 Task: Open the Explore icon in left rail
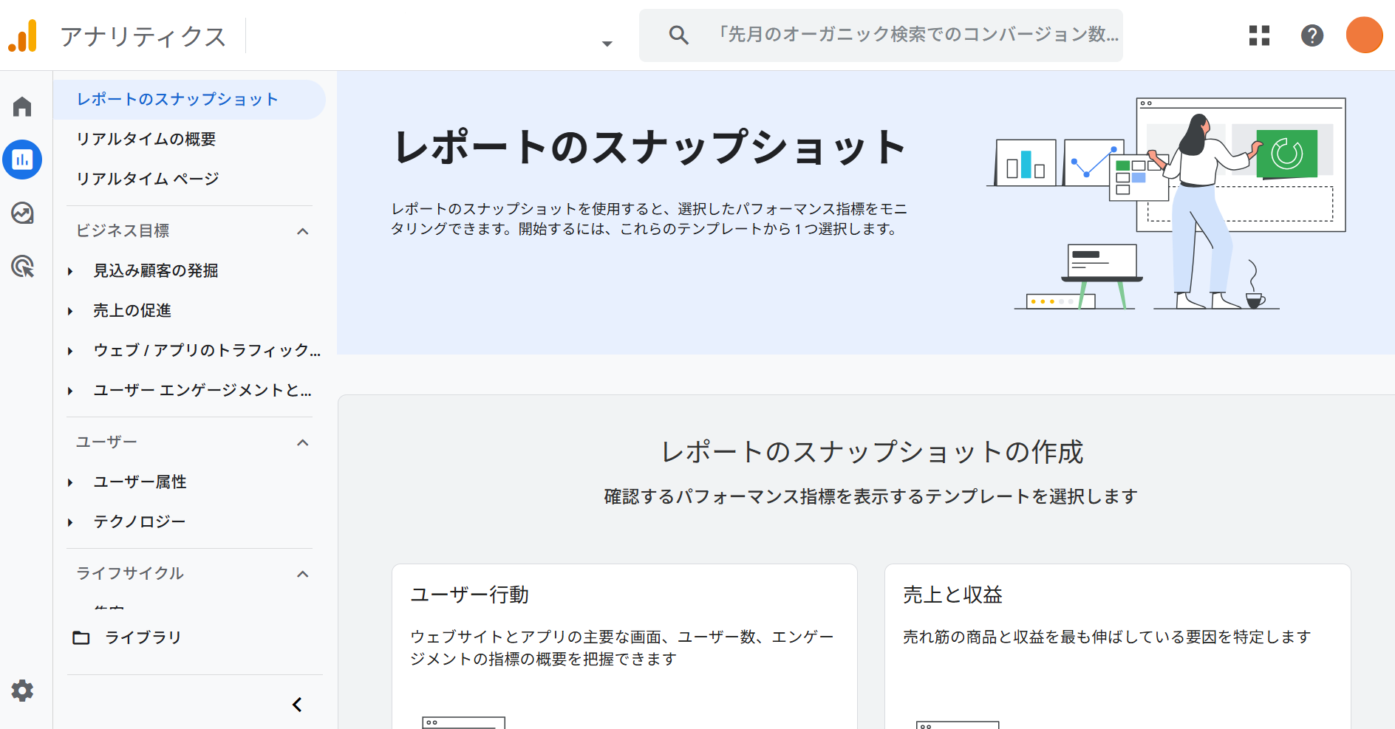click(x=22, y=213)
